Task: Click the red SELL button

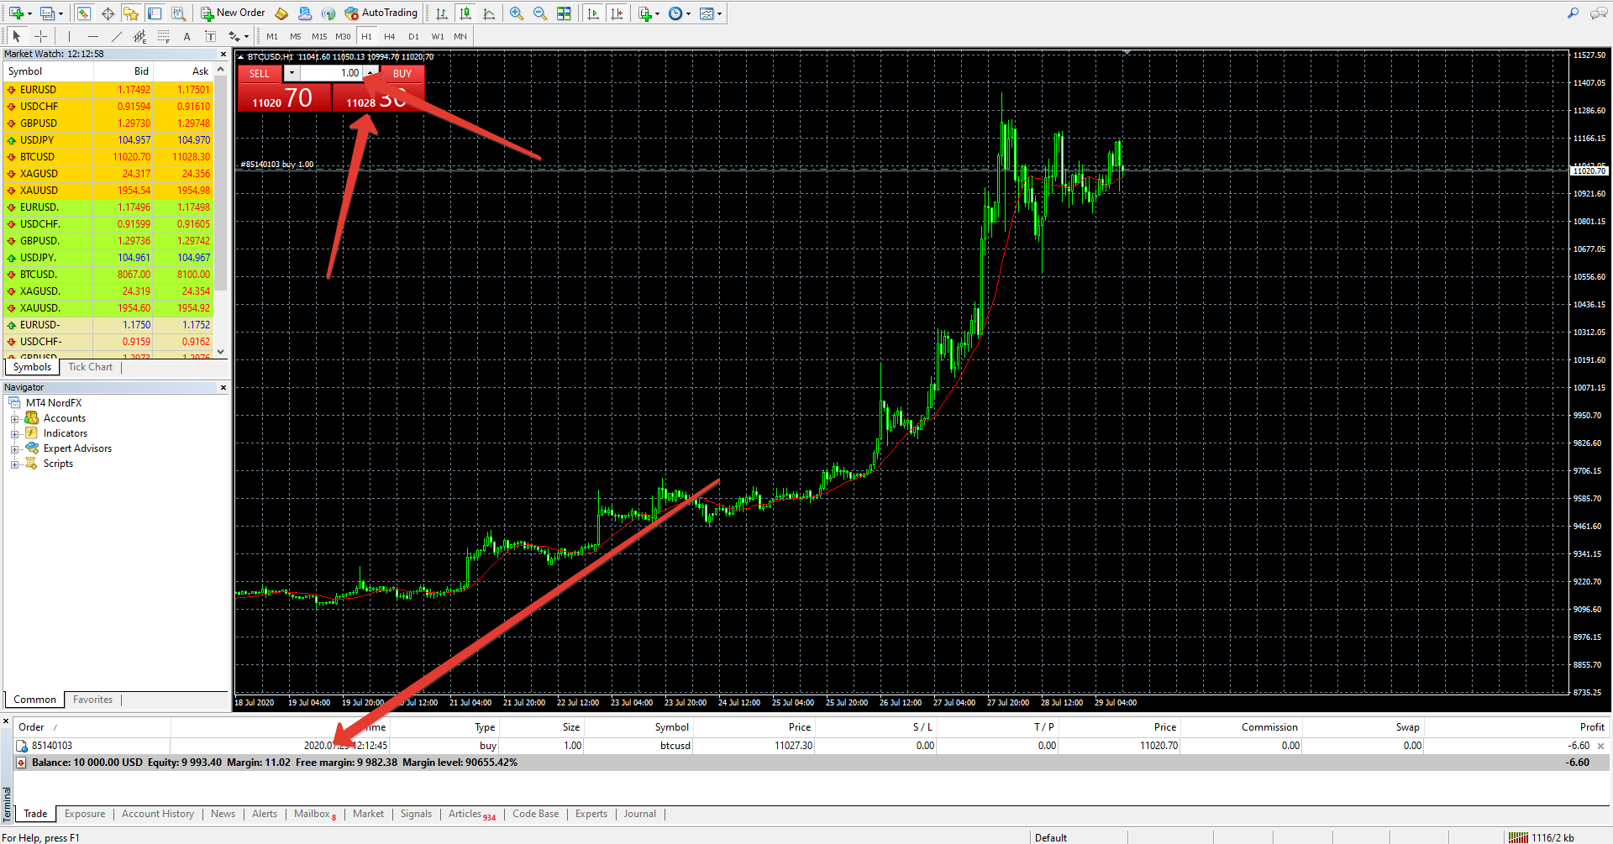Action: [x=260, y=74]
